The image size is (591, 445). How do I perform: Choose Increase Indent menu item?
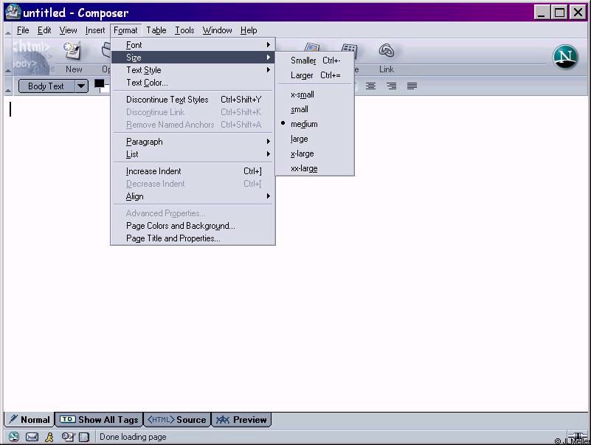tap(193, 170)
